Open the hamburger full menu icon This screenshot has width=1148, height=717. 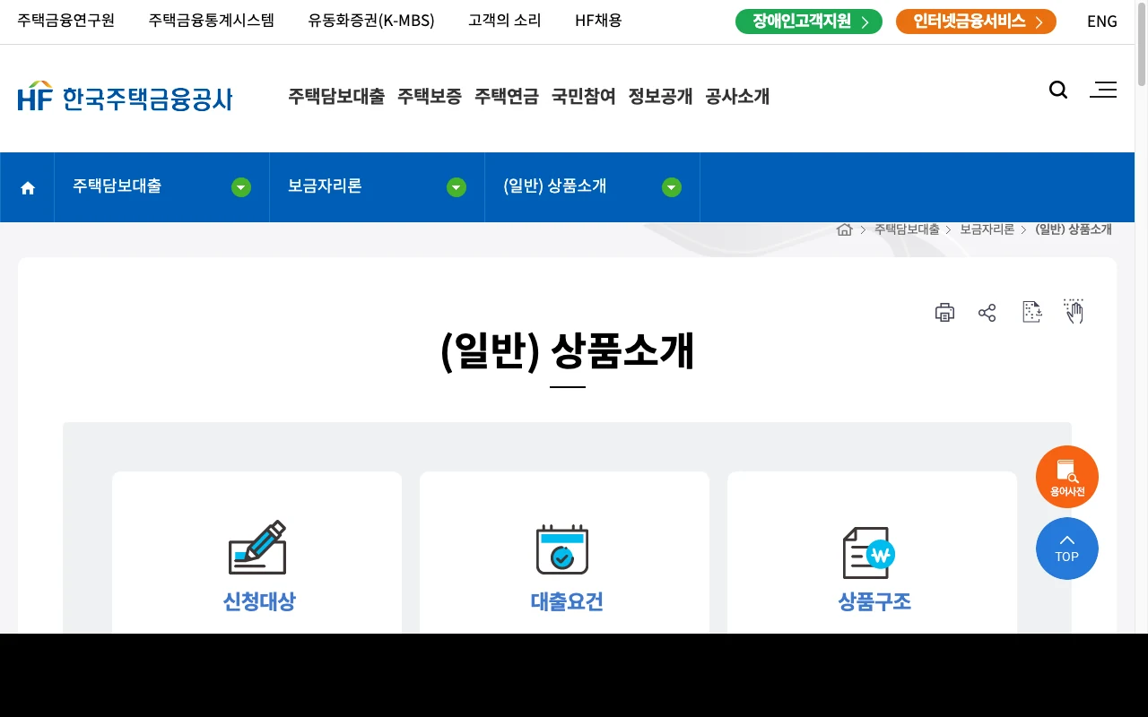pyautogui.click(x=1103, y=90)
